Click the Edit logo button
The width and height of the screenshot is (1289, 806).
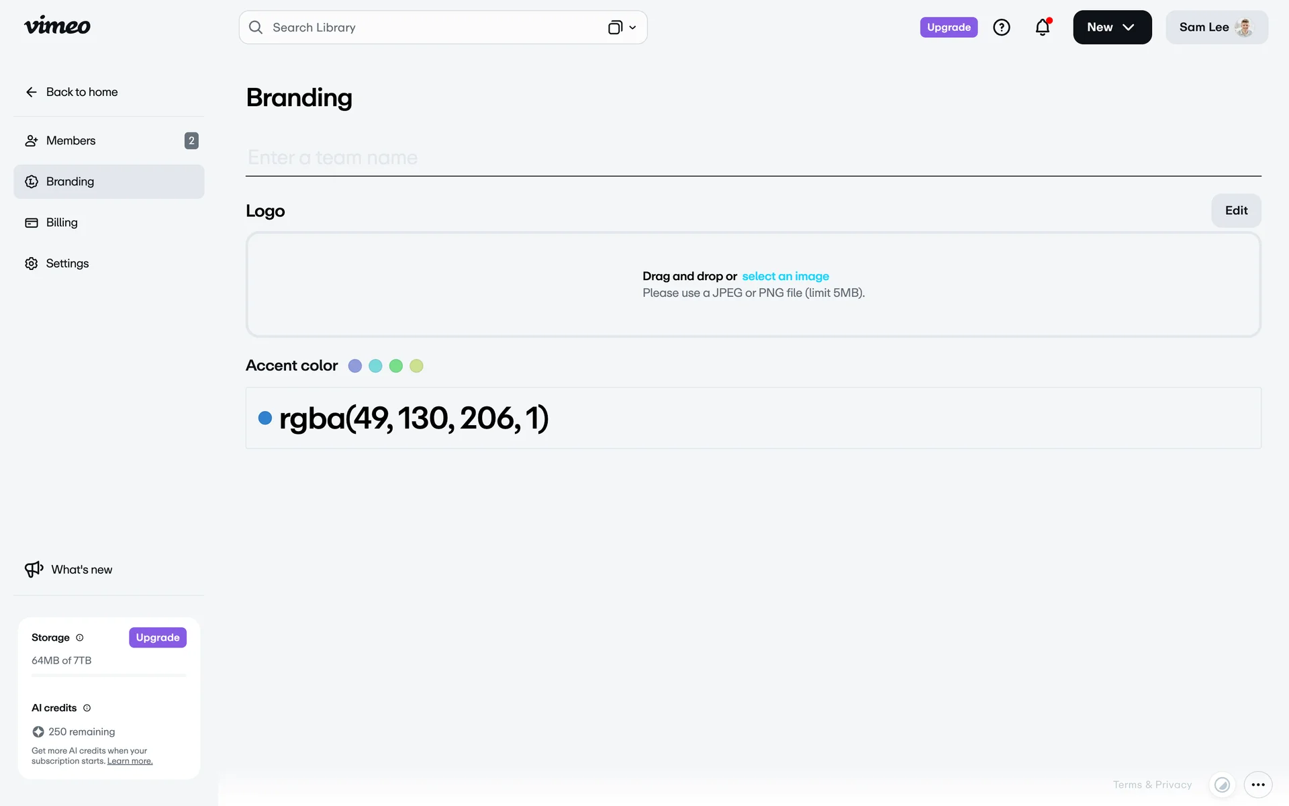point(1235,210)
